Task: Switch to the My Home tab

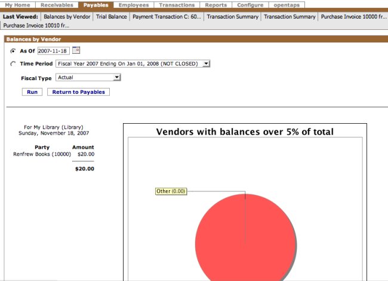Action: [x=17, y=5]
